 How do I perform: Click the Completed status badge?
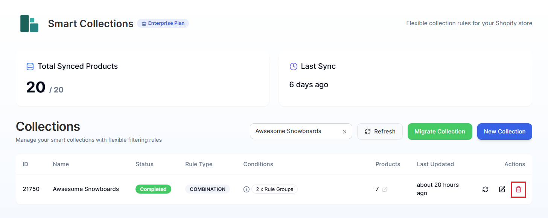coord(153,189)
